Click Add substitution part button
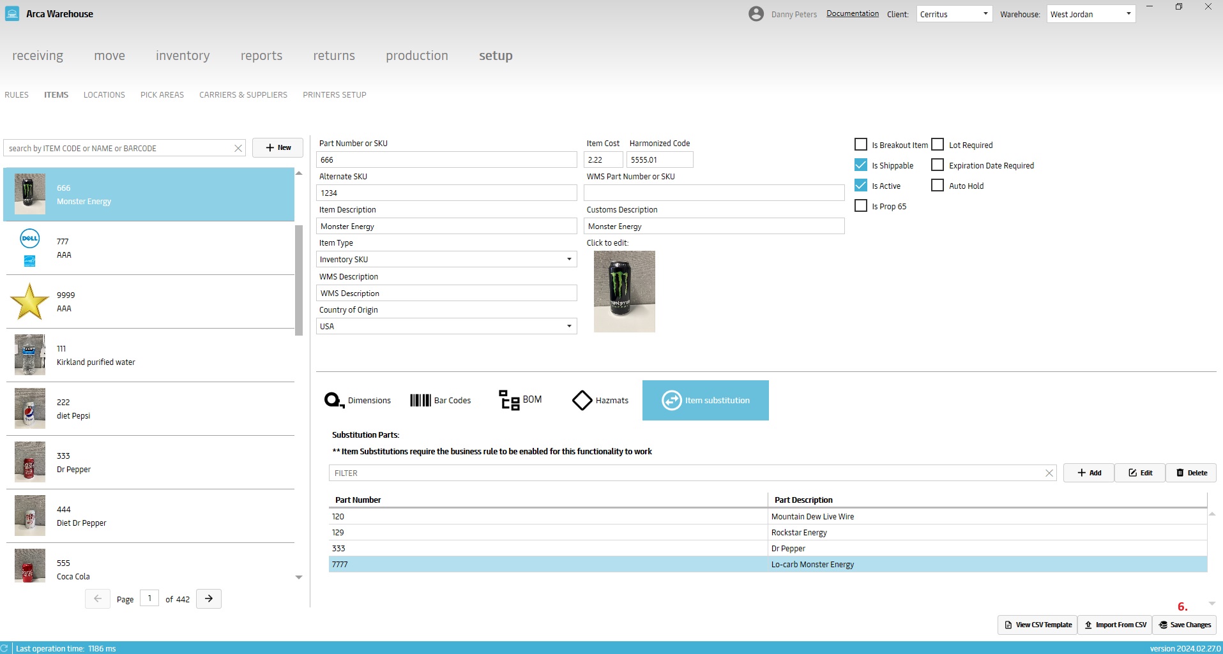This screenshot has width=1223, height=654. click(1089, 473)
